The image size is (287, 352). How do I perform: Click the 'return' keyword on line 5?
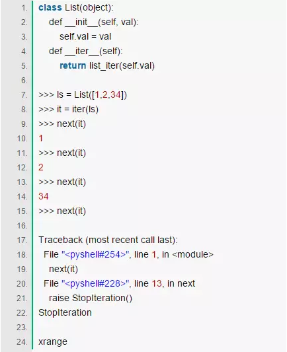coord(73,66)
